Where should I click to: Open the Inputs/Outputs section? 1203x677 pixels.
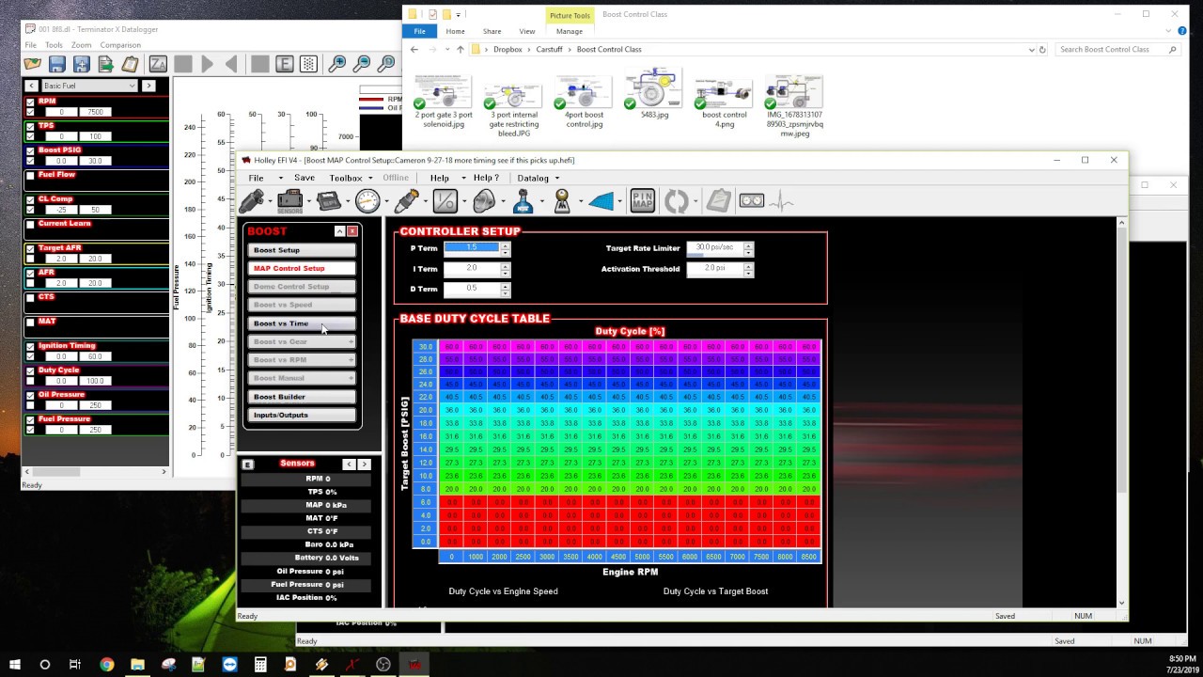[302, 415]
